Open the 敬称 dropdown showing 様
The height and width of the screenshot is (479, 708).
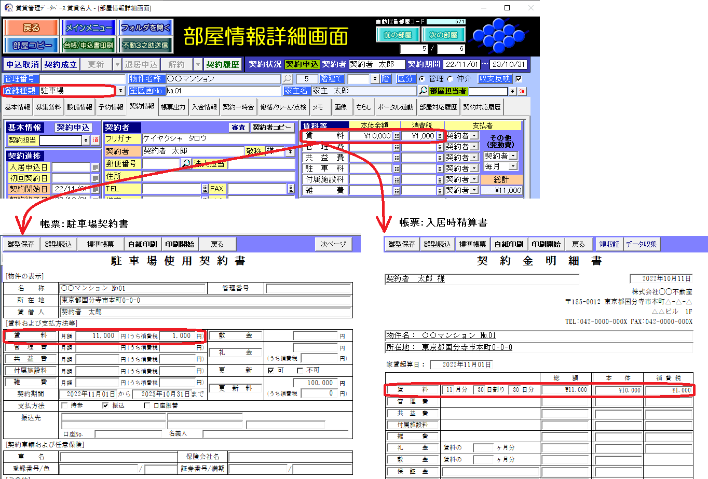tap(290, 151)
